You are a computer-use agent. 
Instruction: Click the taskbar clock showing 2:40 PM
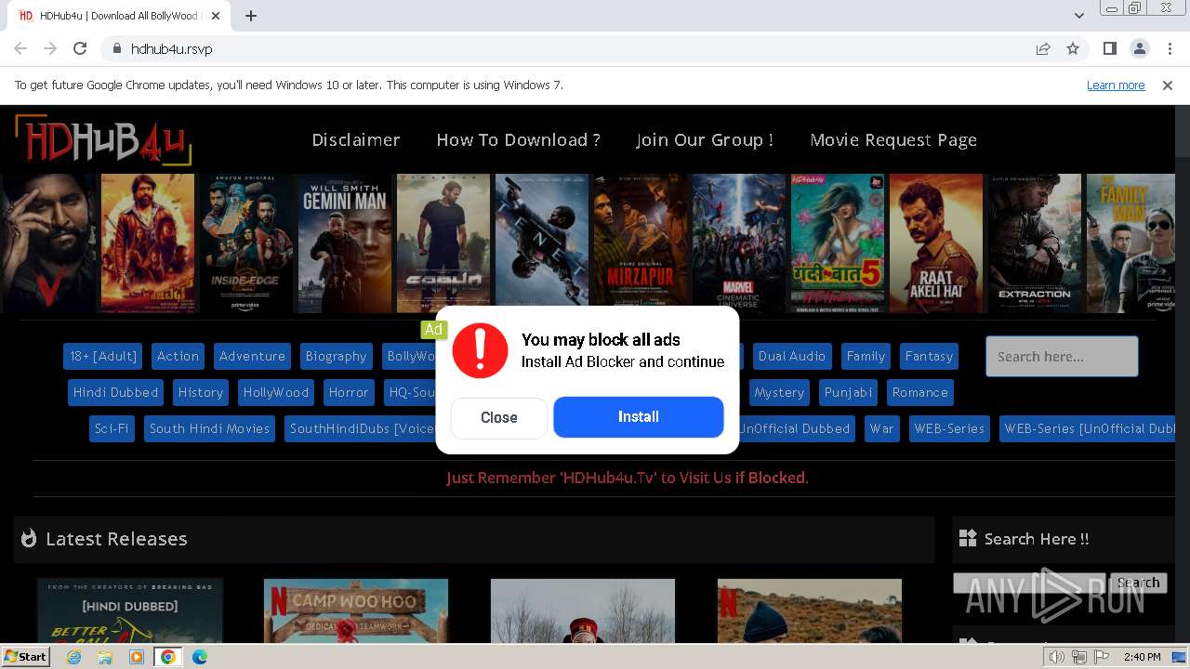pyautogui.click(x=1142, y=657)
